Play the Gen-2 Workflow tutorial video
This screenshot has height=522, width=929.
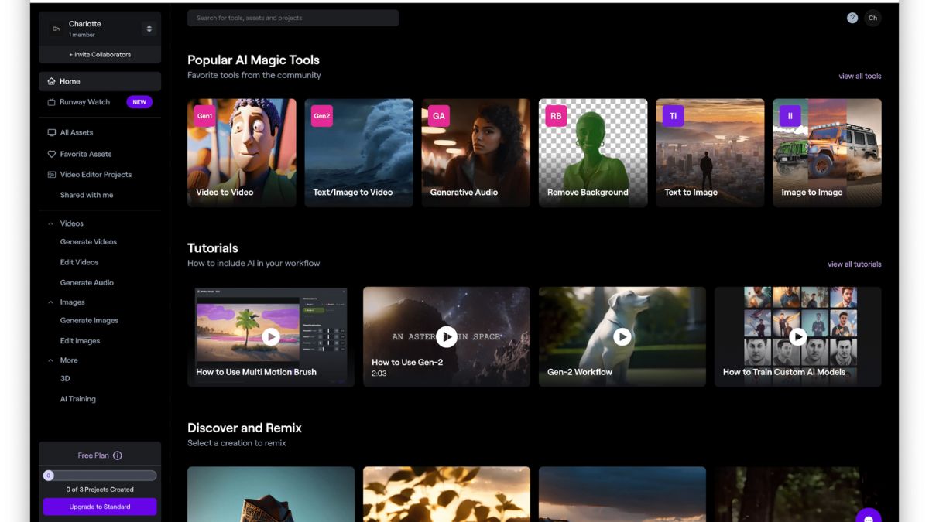point(622,336)
